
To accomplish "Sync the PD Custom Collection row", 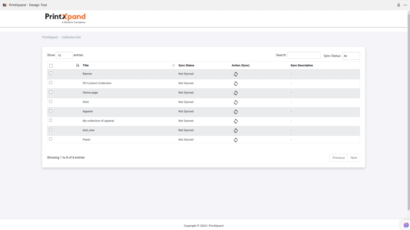I will 235,84.
